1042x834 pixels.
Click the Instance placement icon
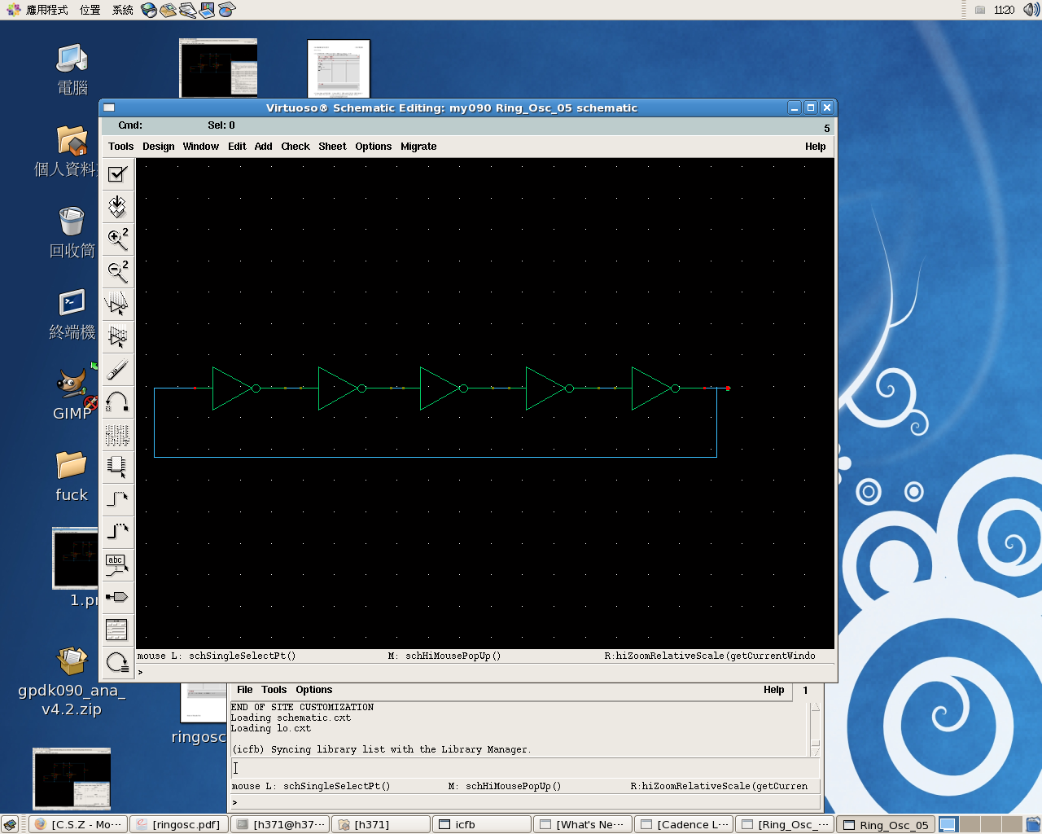117,467
